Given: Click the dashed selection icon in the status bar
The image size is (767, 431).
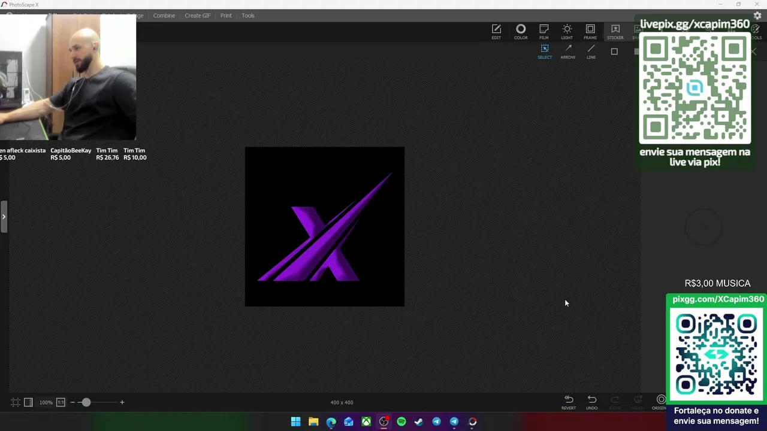Looking at the screenshot, I should point(16,402).
